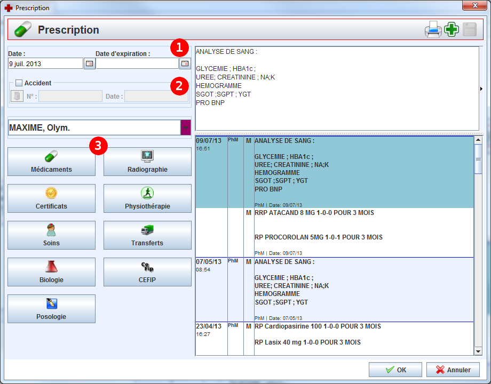Click the printer icon in header
Viewport: 491px width, 384px height.
[x=433, y=30]
